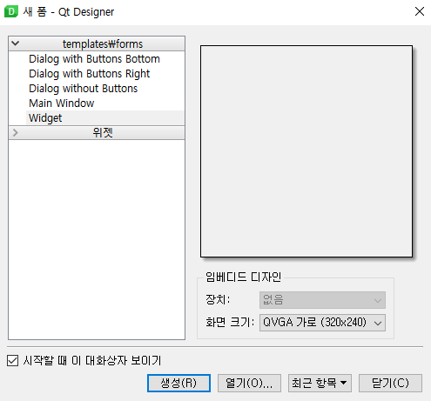Untick 시작할 때 이 대화상자 보이기 checkbox
Image resolution: width=431 pixels, height=401 pixels.
coord(12,361)
